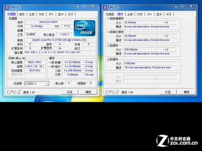Click the L1 instruction cache size '32 KBytes' field

tap(139, 36)
